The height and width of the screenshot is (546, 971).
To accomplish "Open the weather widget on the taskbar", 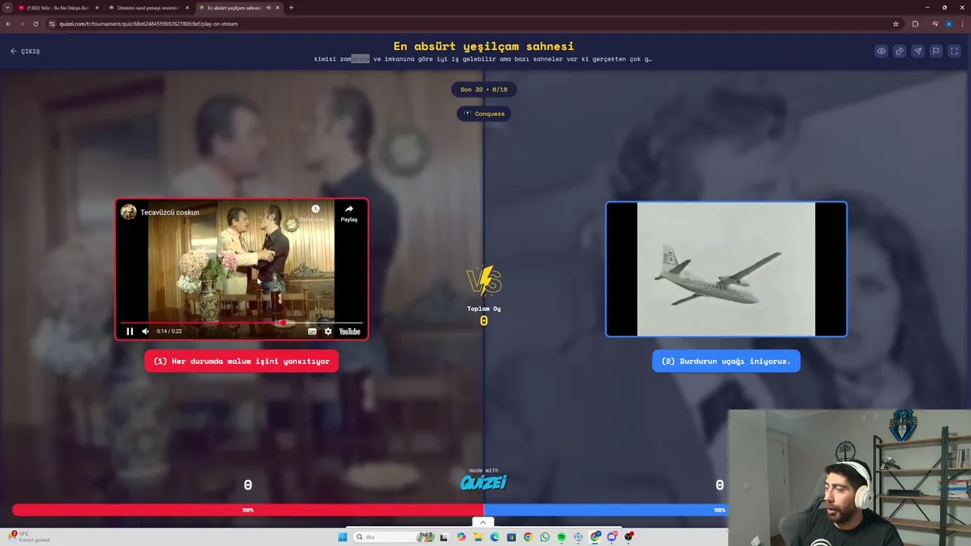I will [30, 537].
